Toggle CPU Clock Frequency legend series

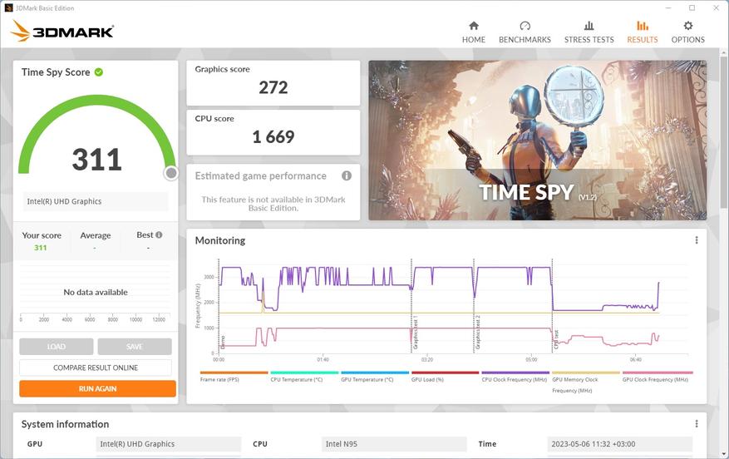click(x=515, y=377)
